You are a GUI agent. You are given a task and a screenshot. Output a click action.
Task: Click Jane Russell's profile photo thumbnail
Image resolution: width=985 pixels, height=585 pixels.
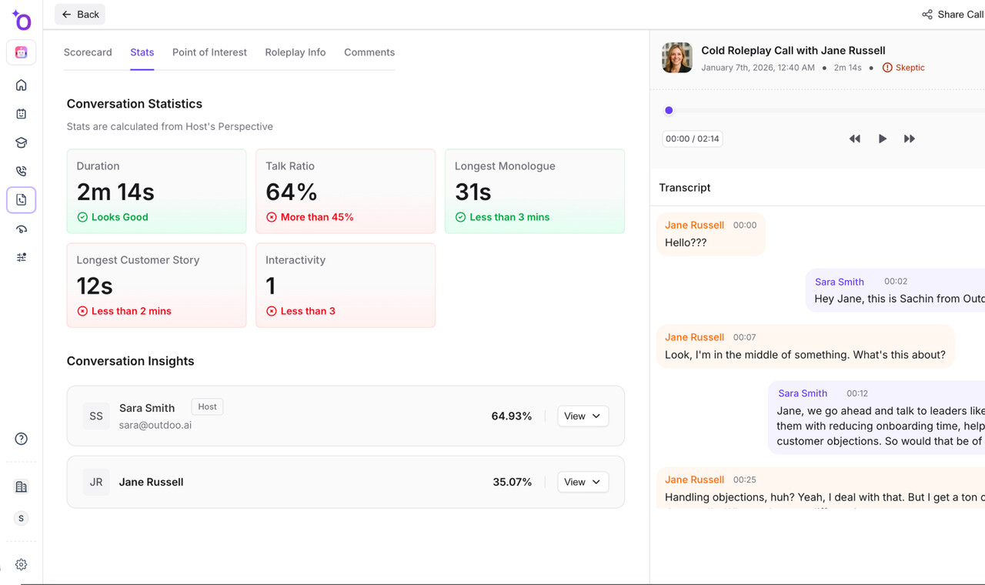coord(677,58)
